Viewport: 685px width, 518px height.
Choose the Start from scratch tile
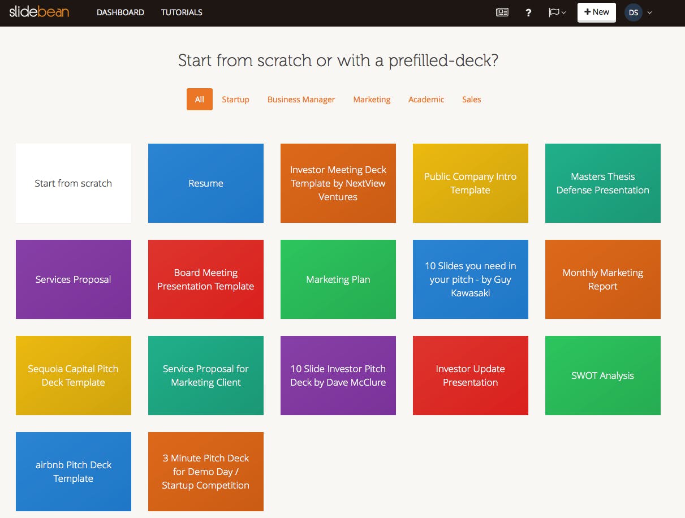(x=74, y=183)
